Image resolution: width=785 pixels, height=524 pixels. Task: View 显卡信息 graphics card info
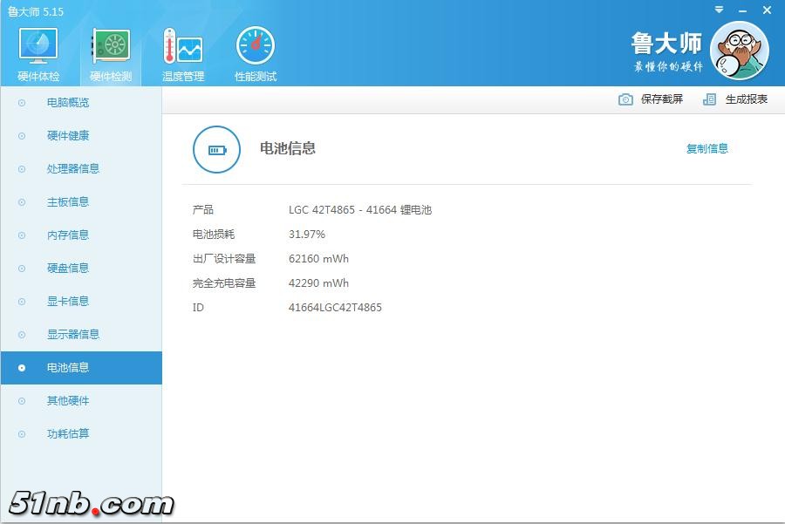pos(68,302)
